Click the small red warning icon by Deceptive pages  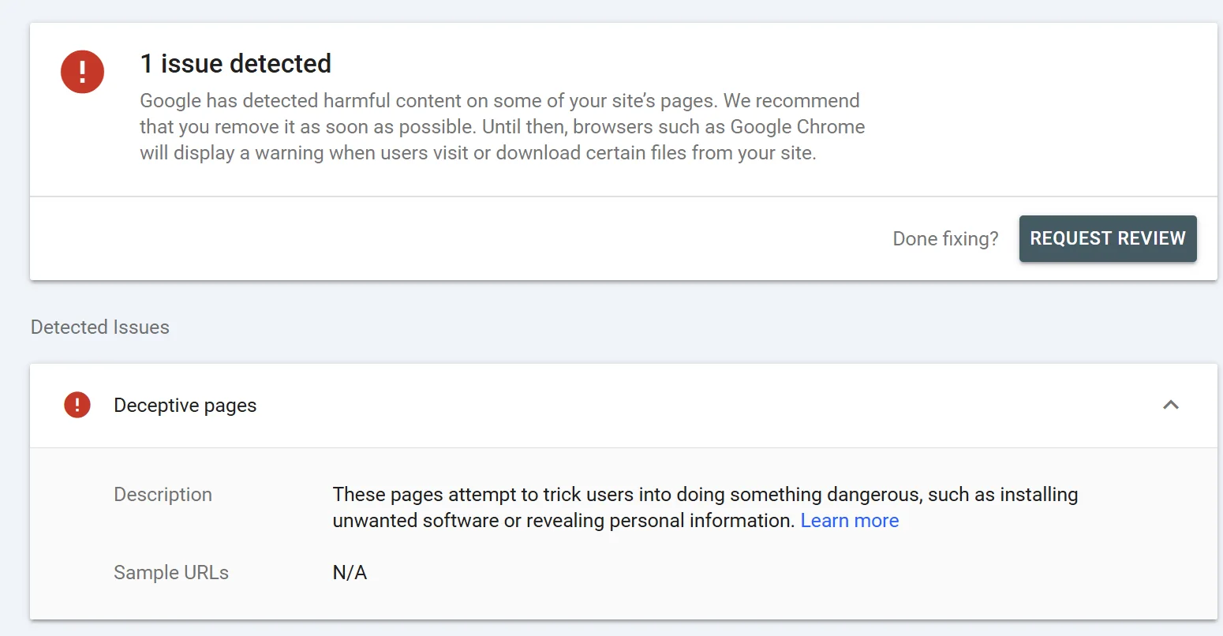pyautogui.click(x=77, y=406)
